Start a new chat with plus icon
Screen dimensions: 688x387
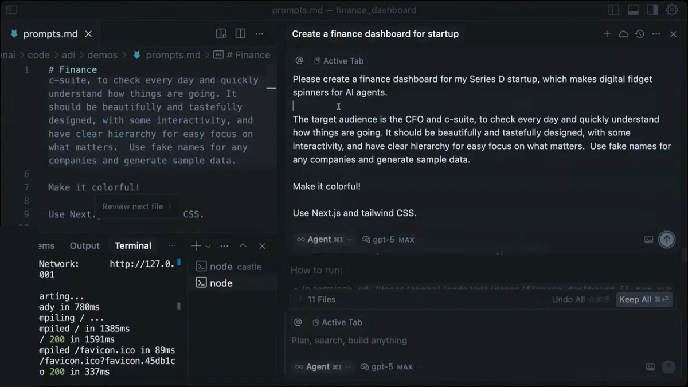[607, 34]
